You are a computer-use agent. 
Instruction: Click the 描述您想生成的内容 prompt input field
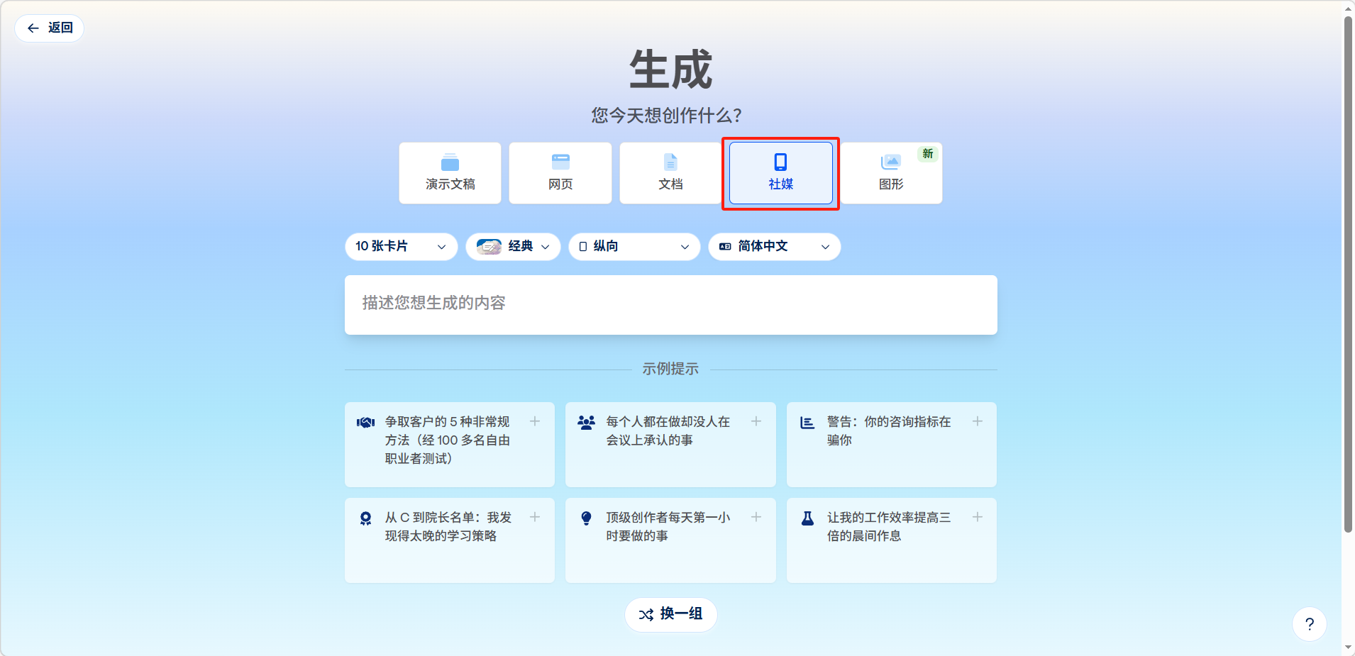tap(670, 304)
